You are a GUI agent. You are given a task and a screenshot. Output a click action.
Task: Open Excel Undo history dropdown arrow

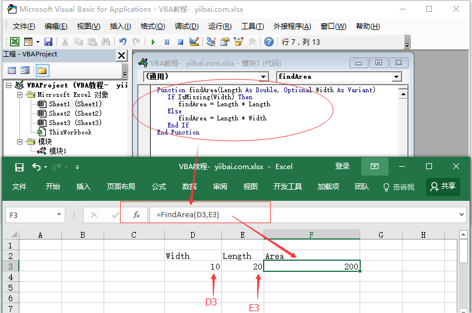click(46, 167)
